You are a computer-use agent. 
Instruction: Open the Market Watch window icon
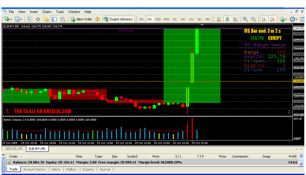click(x=30, y=19)
